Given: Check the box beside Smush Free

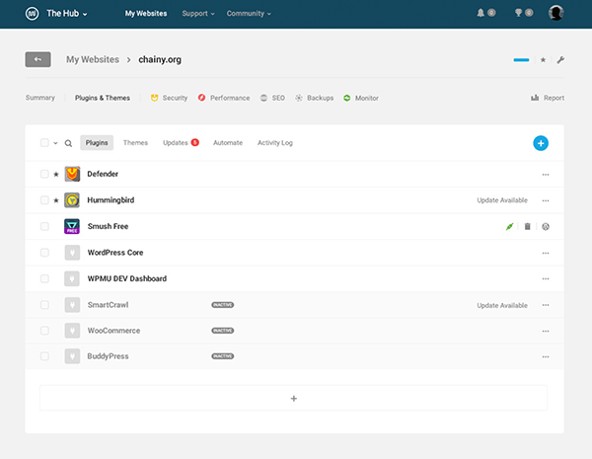Looking at the screenshot, I should point(44,226).
